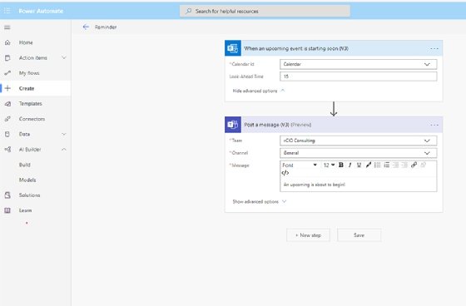Viewport: 466px width, 306px height.
Task: Open Connectors in the sidebar
Action: 32,119
